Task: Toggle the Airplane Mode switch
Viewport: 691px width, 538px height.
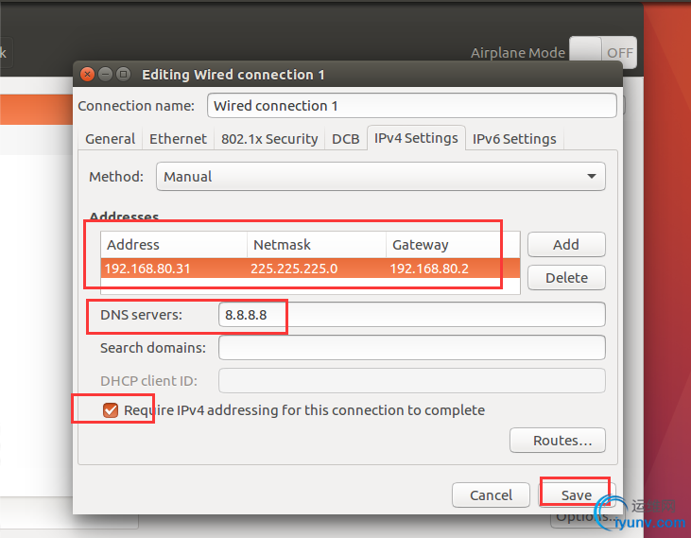Action: (x=602, y=52)
